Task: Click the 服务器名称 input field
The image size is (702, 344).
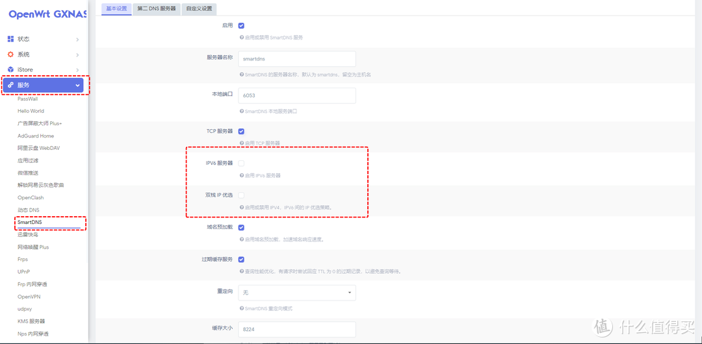Action: (297, 58)
